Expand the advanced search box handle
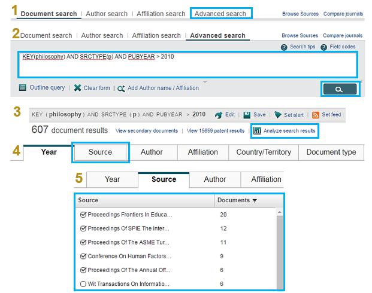 pyautogui.click(x=205, y=81)
